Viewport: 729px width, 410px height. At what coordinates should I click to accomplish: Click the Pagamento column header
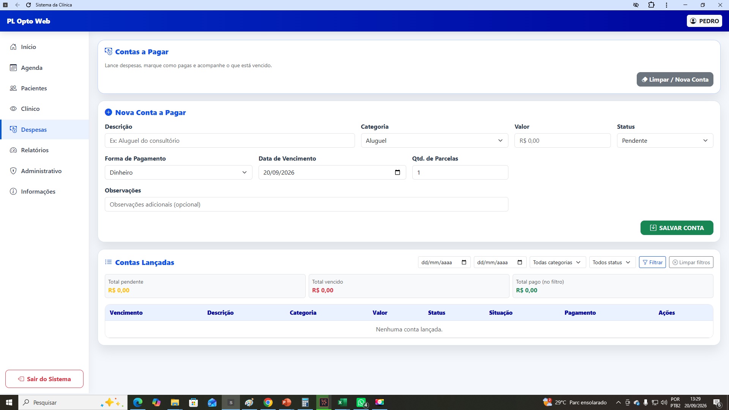click(580, 312)
